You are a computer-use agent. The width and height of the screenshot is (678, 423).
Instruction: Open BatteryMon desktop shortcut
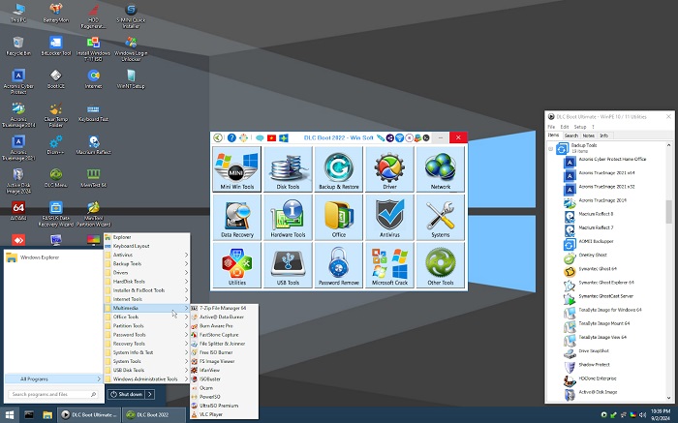coord(56,13)
